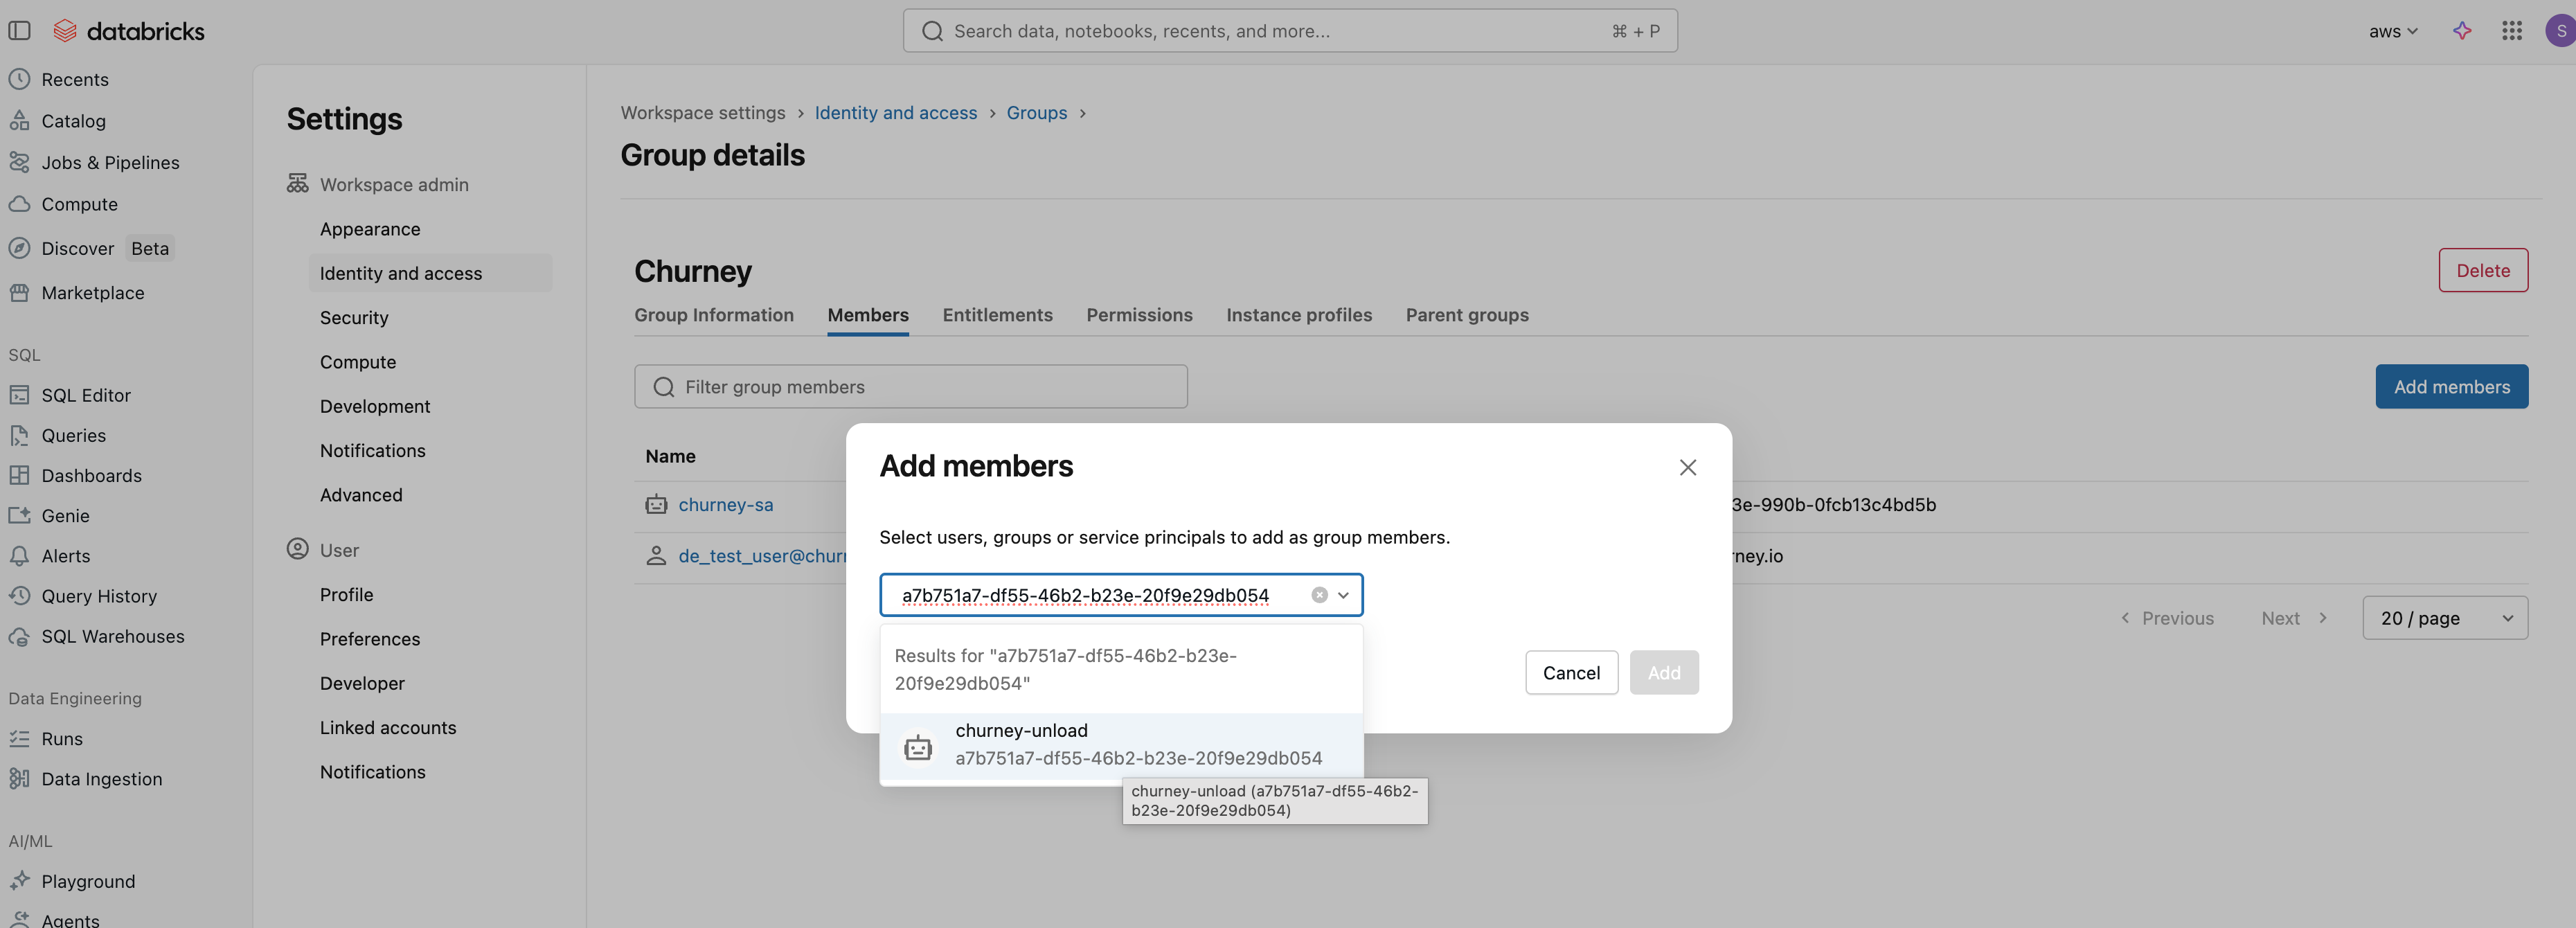Open the Databricks Assistant sparkle icon
2576x928 pixels.
(x=2462, y=31)
